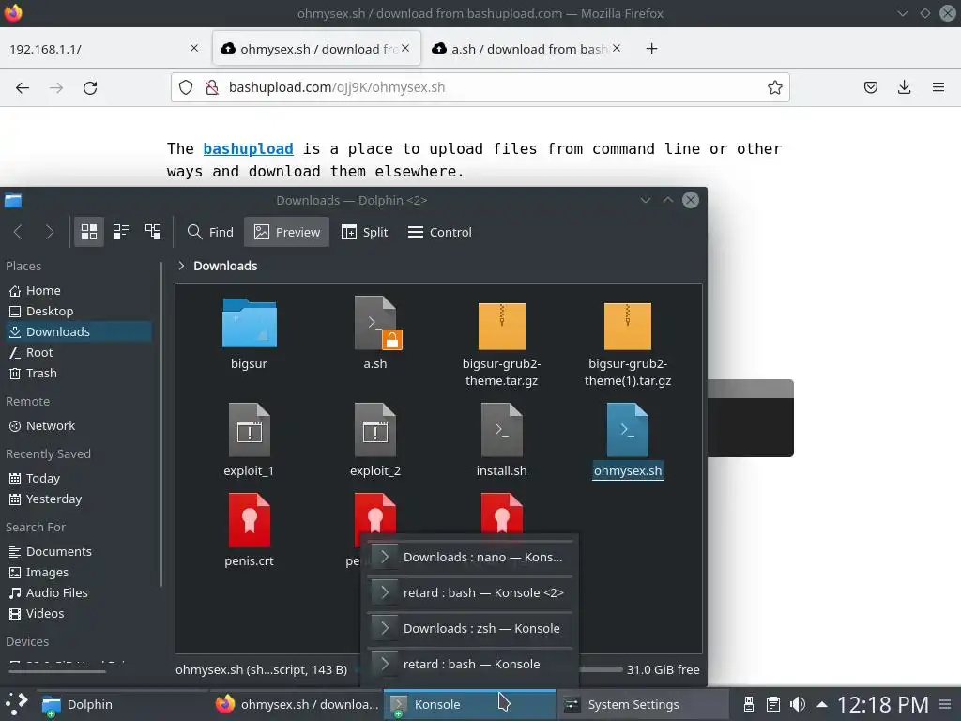The height and width of the screenshot is (721, 961).
Task: Reload the Firefox page
Action: click(90, 87)
